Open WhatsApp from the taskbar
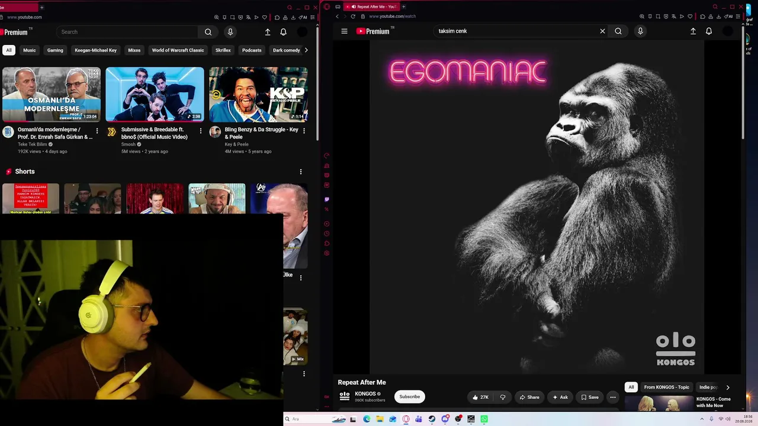 pos(484,419)
